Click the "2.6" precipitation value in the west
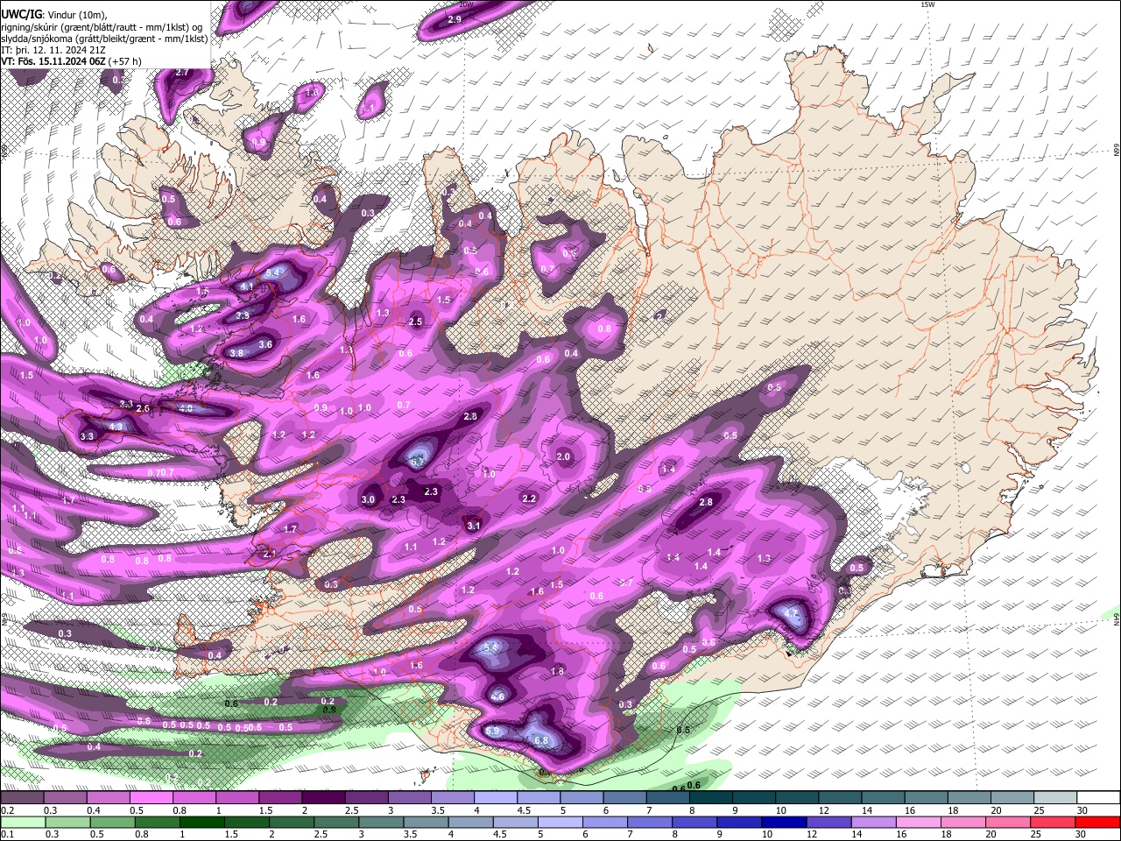Viewport: 1121px width, 841px height. point(144,408)
